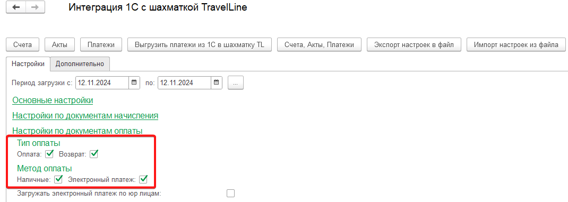Viewport: 568px width, 202px height.
Task: Switch to the Дополнительно tab
Action: (80, 64)
